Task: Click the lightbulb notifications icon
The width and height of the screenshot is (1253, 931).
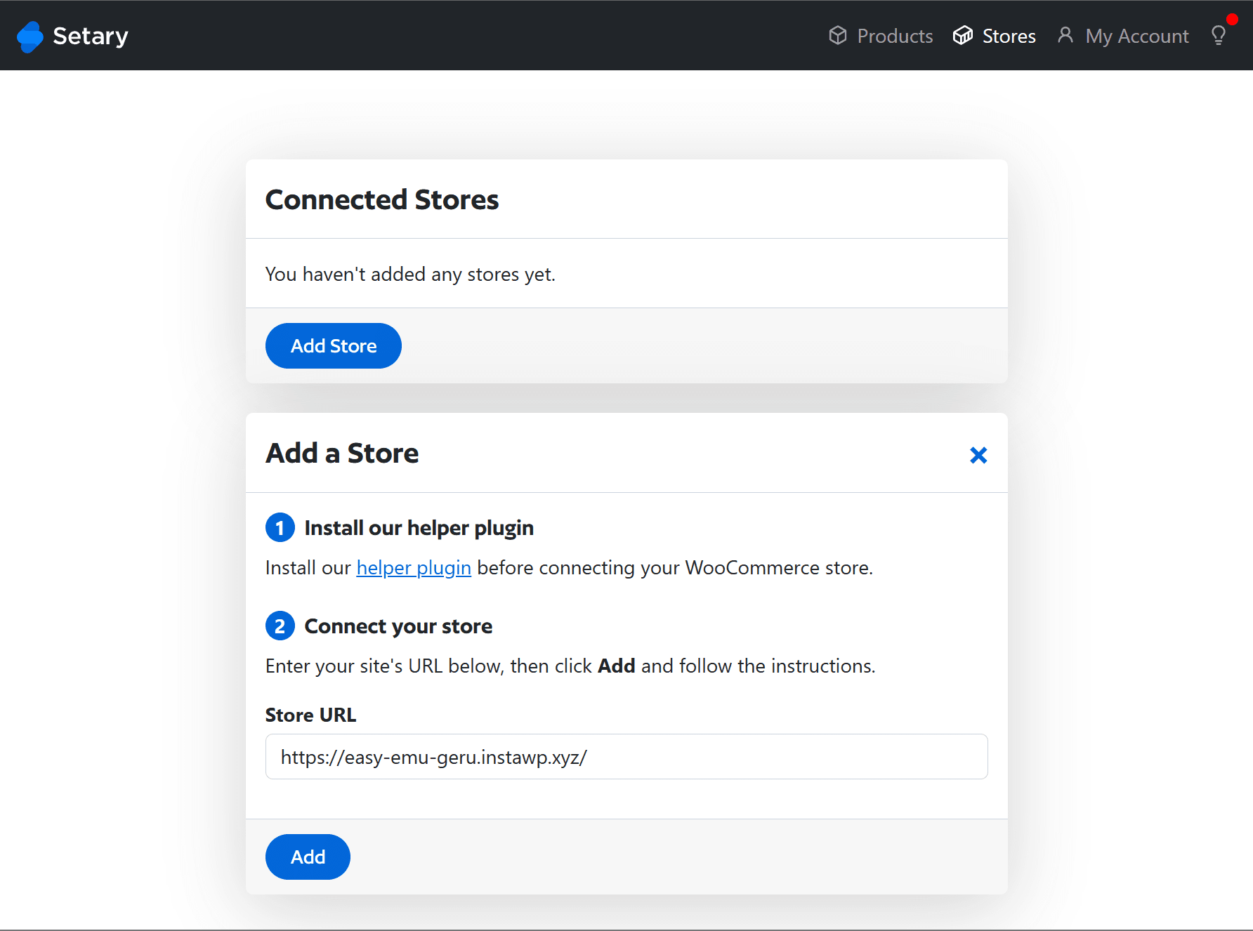Action: tap(1219, 35)
